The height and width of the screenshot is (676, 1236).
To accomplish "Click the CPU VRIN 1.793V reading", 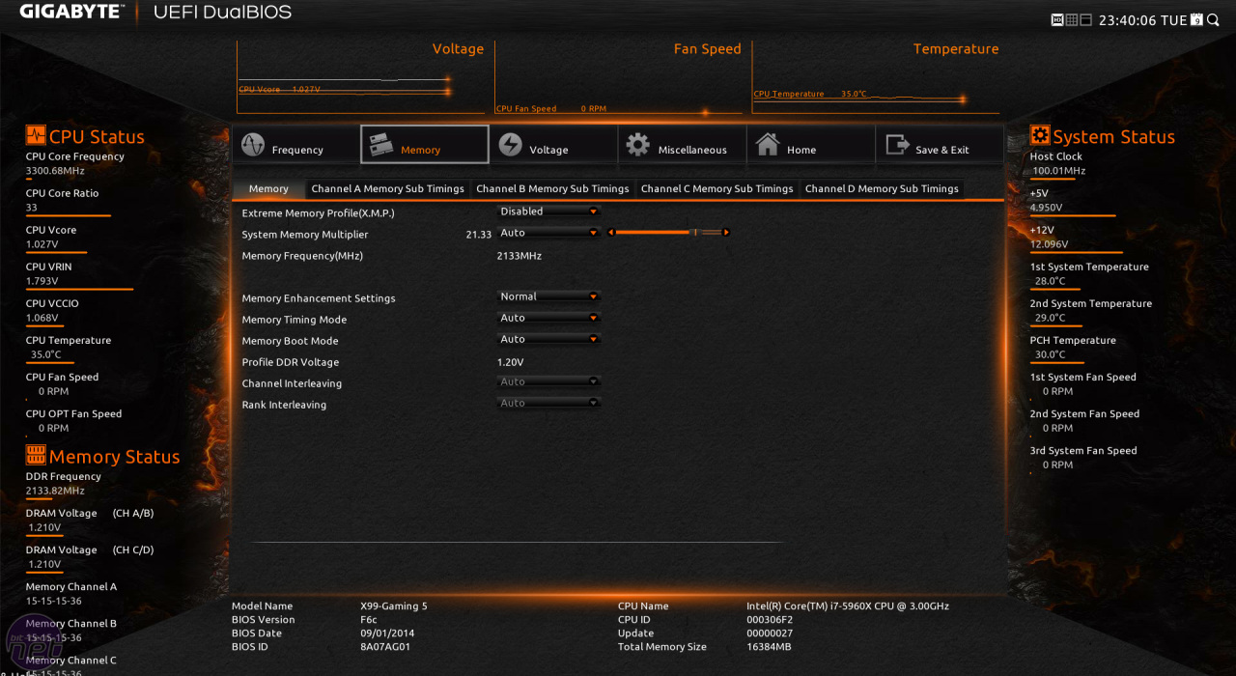I will (x=42, y=281).
